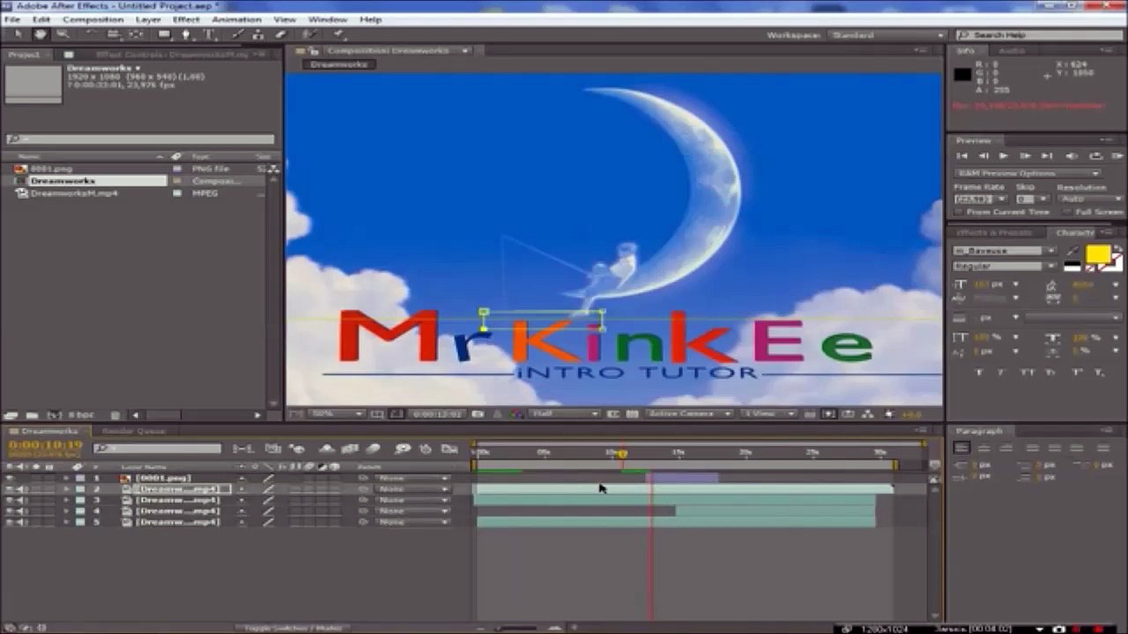This screenshot has width=1128, height=634.
Task: Apply left paragraph alignment
Action: tap(962, 448)
